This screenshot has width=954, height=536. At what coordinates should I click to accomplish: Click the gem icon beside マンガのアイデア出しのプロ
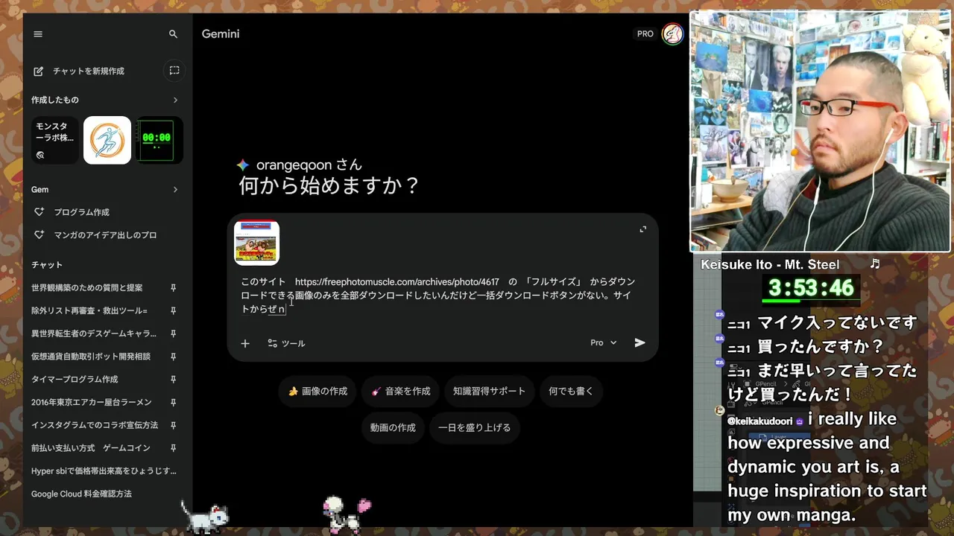[40, 235]
